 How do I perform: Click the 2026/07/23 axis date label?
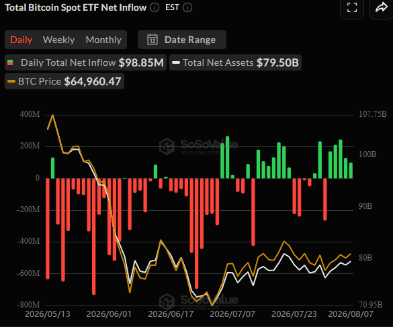(294, 314)
